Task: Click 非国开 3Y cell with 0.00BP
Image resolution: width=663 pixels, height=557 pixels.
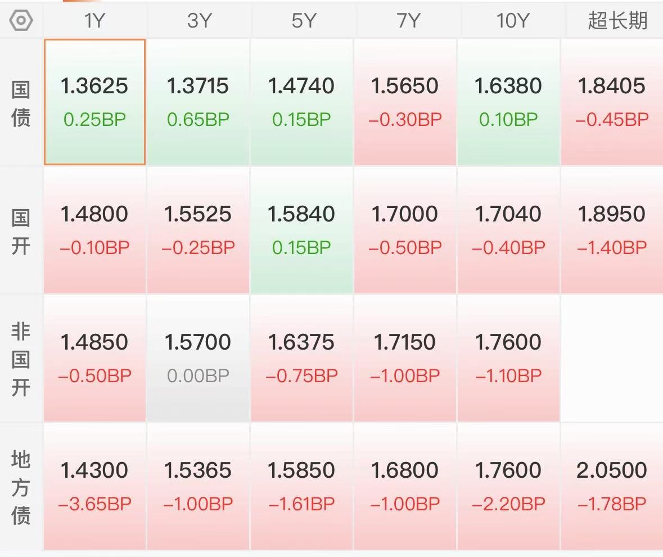Action: 199,358
